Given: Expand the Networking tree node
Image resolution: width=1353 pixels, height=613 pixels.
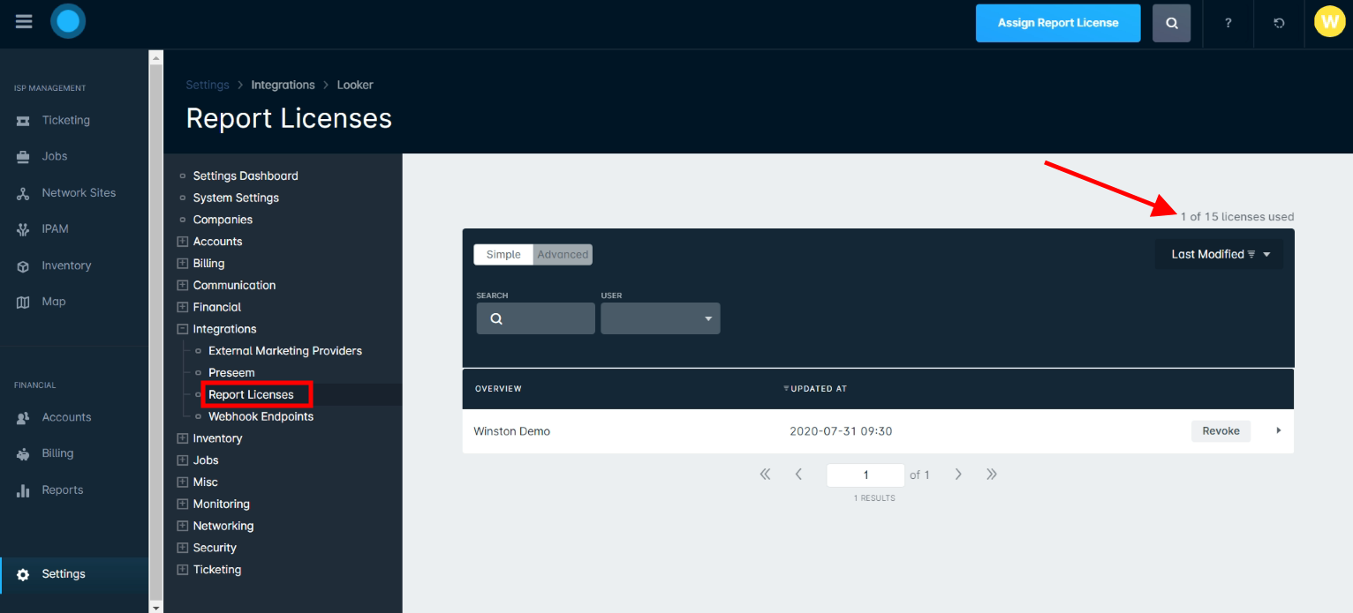Looking at the screenshot, I should click(x=183, y=526).
